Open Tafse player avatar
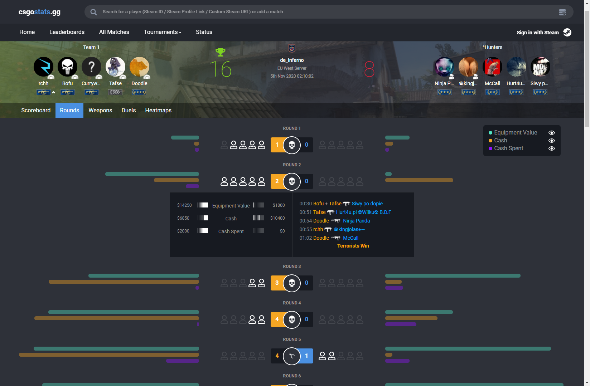Image resolution: width=590 pixels, height=386 pixels. click(x=115, y=67)
